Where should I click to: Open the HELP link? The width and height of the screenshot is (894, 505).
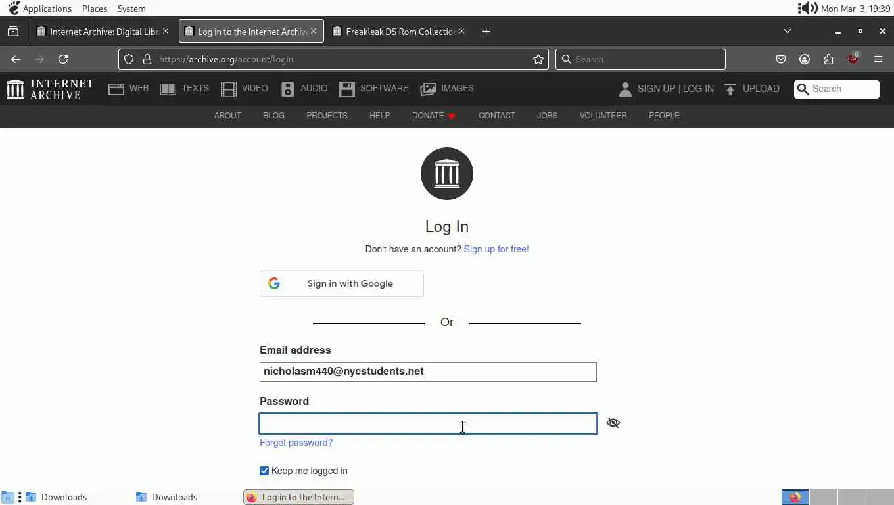tap(379, 116)
